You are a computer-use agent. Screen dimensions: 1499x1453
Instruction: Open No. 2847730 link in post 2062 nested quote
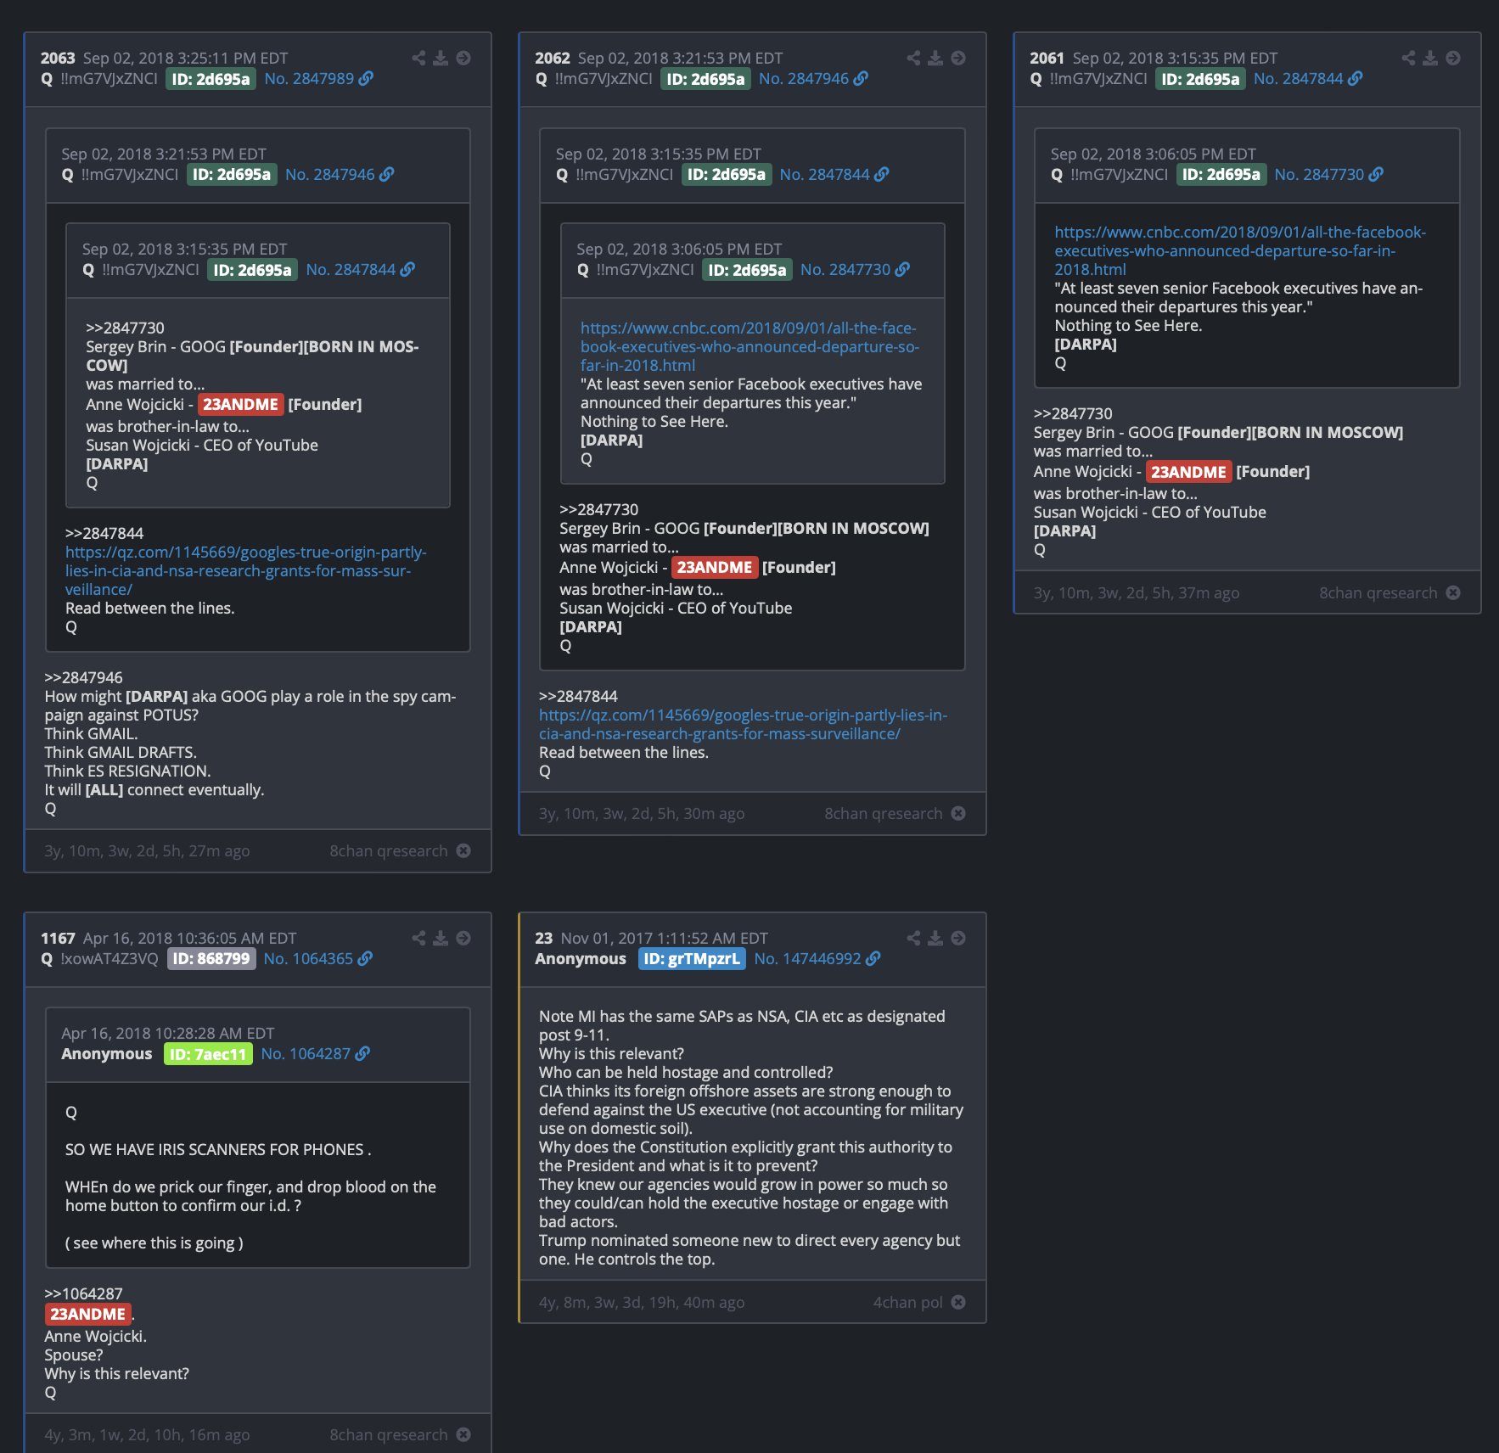855,269
